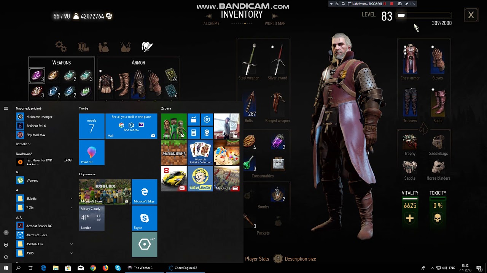
Task: Select the purple potion consumable with count 3
Action: click(278, 141)
